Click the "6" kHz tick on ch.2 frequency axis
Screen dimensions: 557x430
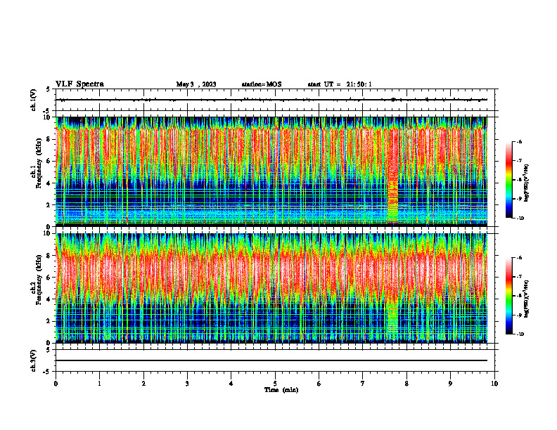click(49, 278)
